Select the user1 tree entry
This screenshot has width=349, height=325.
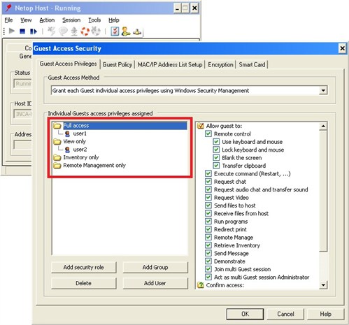pos(80,133)
